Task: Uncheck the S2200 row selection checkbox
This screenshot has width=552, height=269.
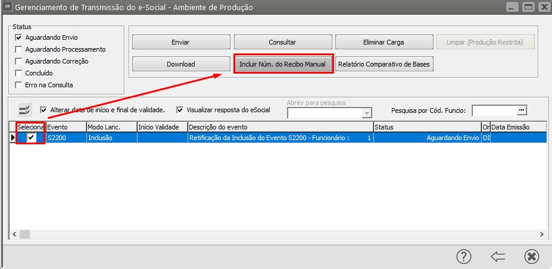Action: [32, 138]
